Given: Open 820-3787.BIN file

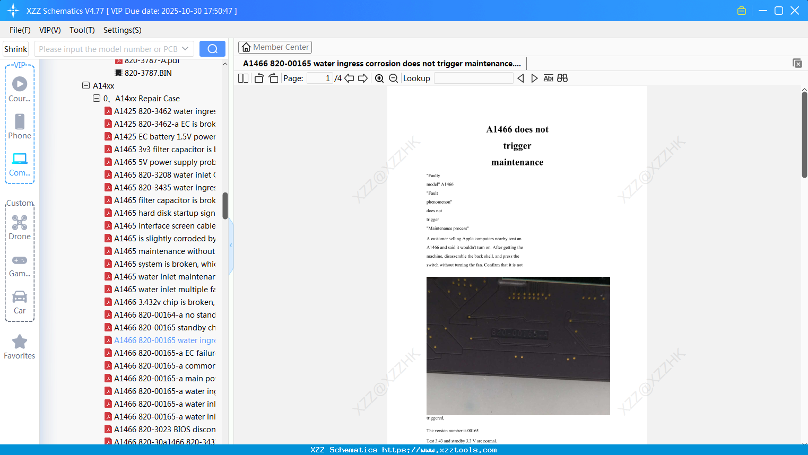Looking at the screenshot, I should coord(143,73).
